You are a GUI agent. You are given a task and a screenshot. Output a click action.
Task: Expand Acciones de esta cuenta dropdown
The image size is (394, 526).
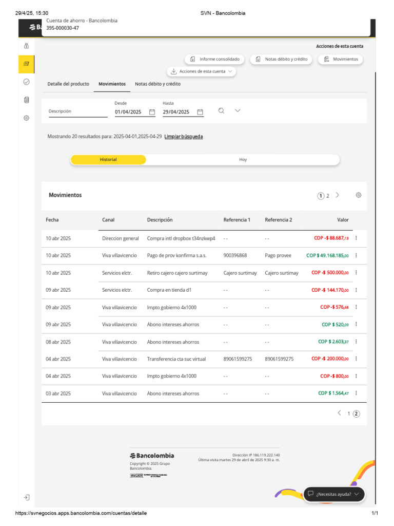(x=202, y=71)
